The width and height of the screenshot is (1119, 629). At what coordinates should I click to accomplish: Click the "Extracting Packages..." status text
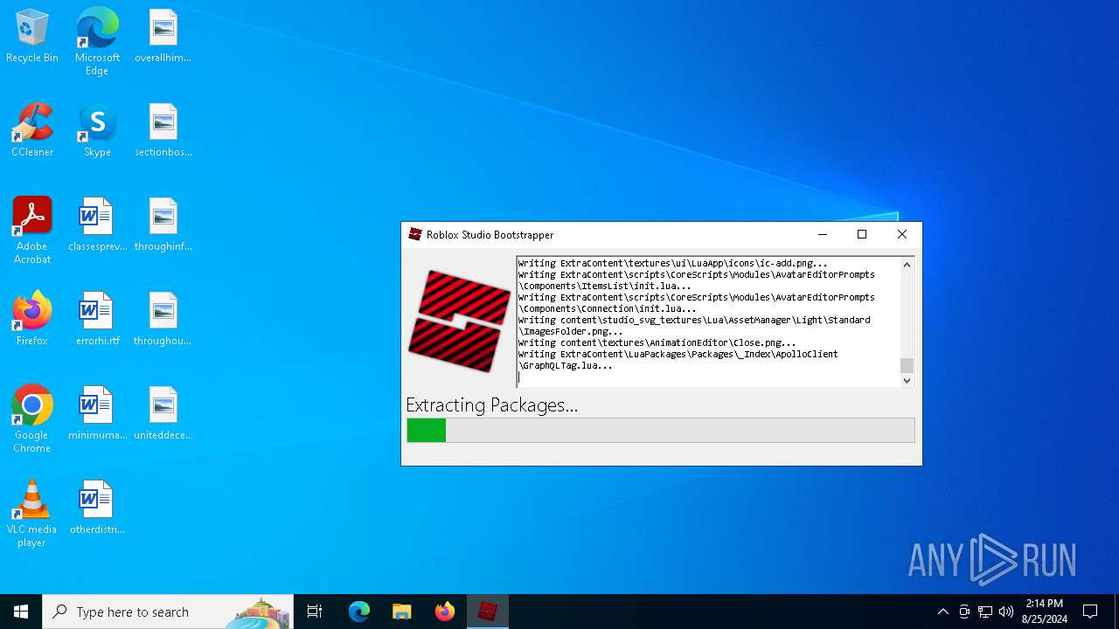tap(491, 404)
